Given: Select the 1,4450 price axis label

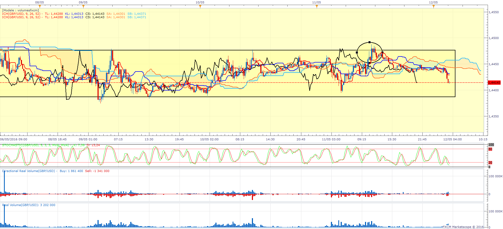Looking at the screenshot, I should [x=493, y=64].
